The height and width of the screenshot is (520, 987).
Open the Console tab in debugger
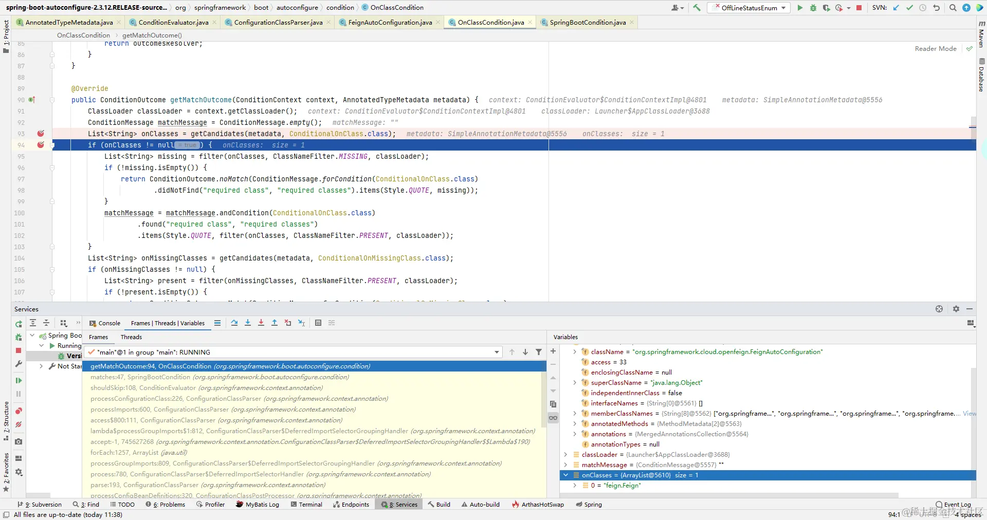click(x=105, y=323)
